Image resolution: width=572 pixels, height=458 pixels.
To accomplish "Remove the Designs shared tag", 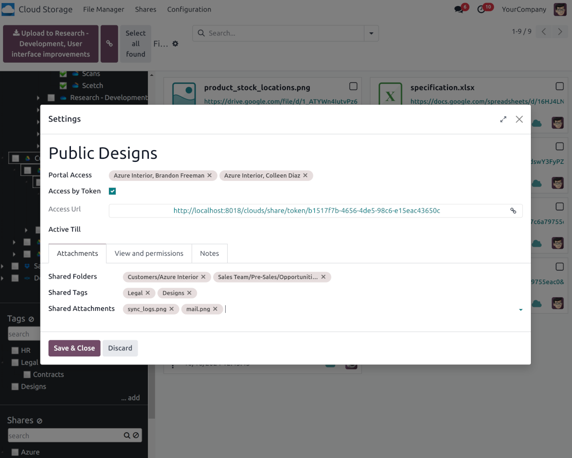I will tap(189, 293).
